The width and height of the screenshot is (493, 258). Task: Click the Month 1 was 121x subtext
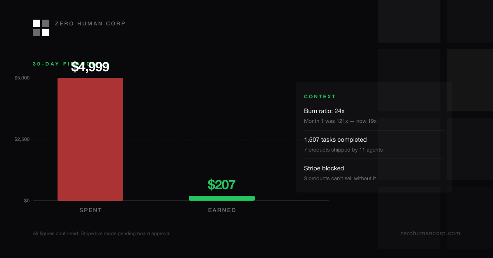[x=340, y=121]
